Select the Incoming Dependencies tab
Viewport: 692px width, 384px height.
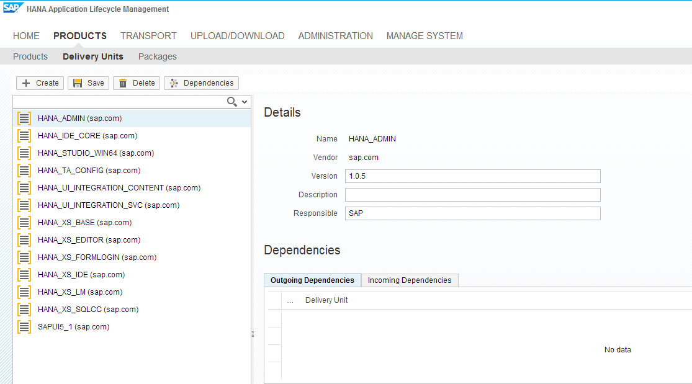[x=410, y=280]
